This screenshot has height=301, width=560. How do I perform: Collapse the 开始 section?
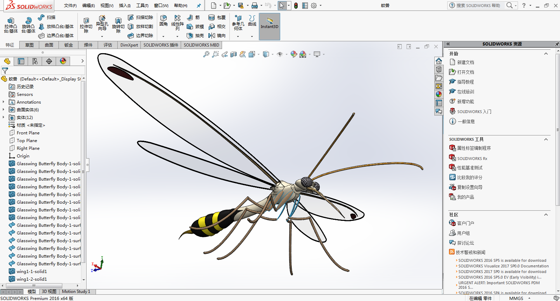[546, 54]
